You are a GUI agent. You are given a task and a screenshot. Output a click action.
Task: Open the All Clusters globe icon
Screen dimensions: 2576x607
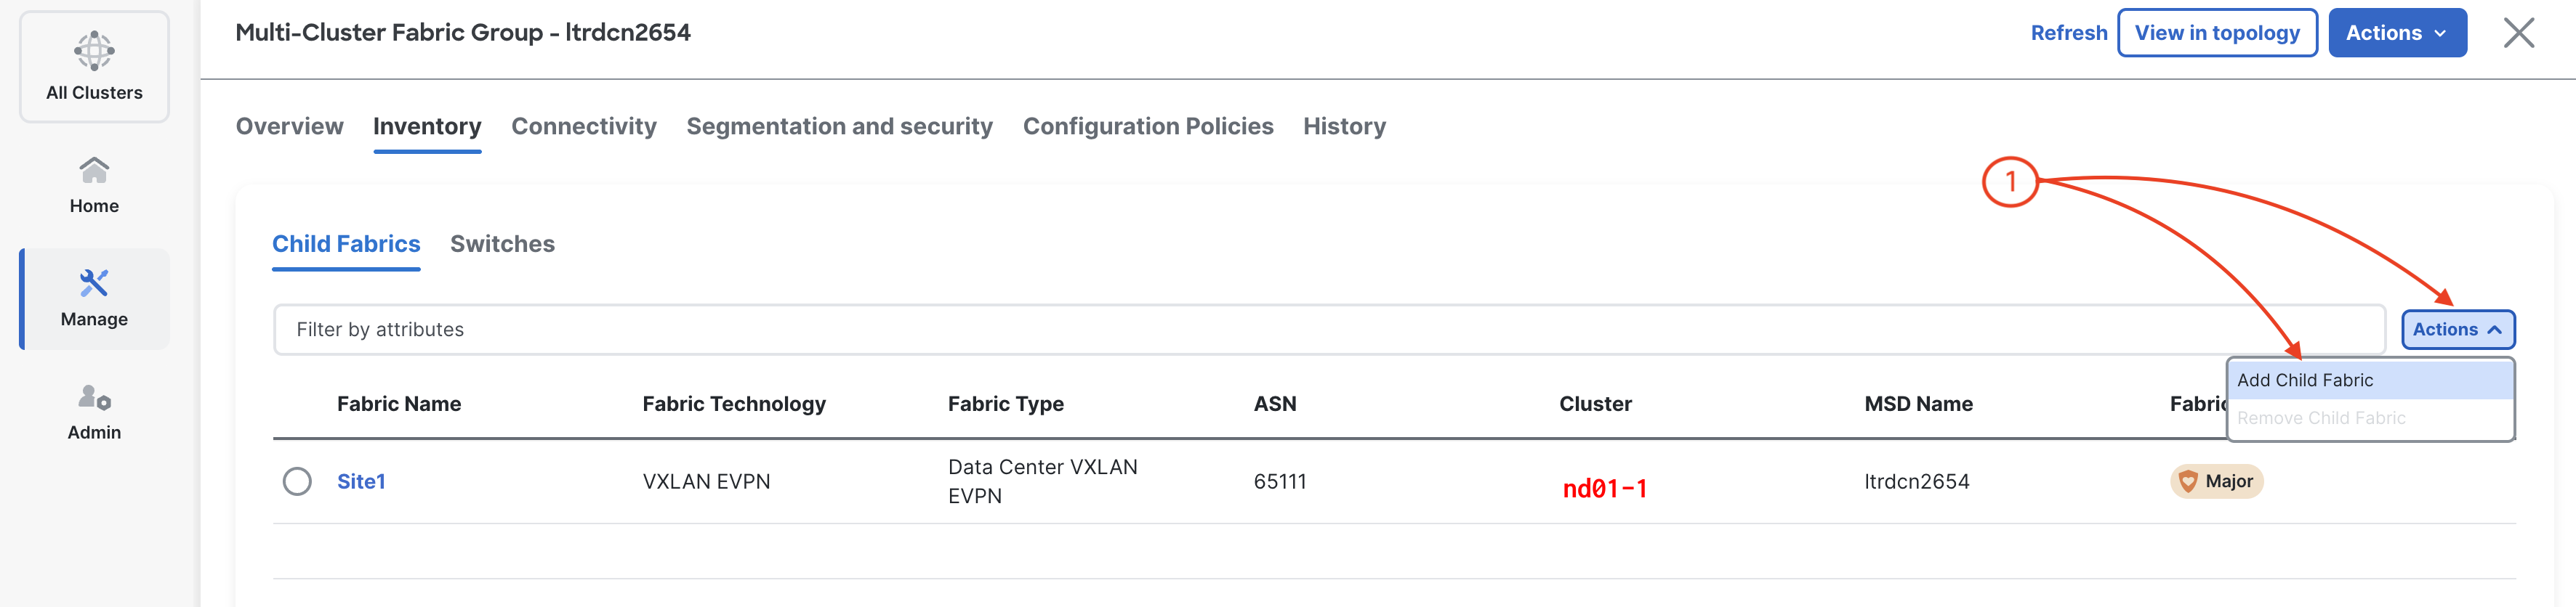94,51
